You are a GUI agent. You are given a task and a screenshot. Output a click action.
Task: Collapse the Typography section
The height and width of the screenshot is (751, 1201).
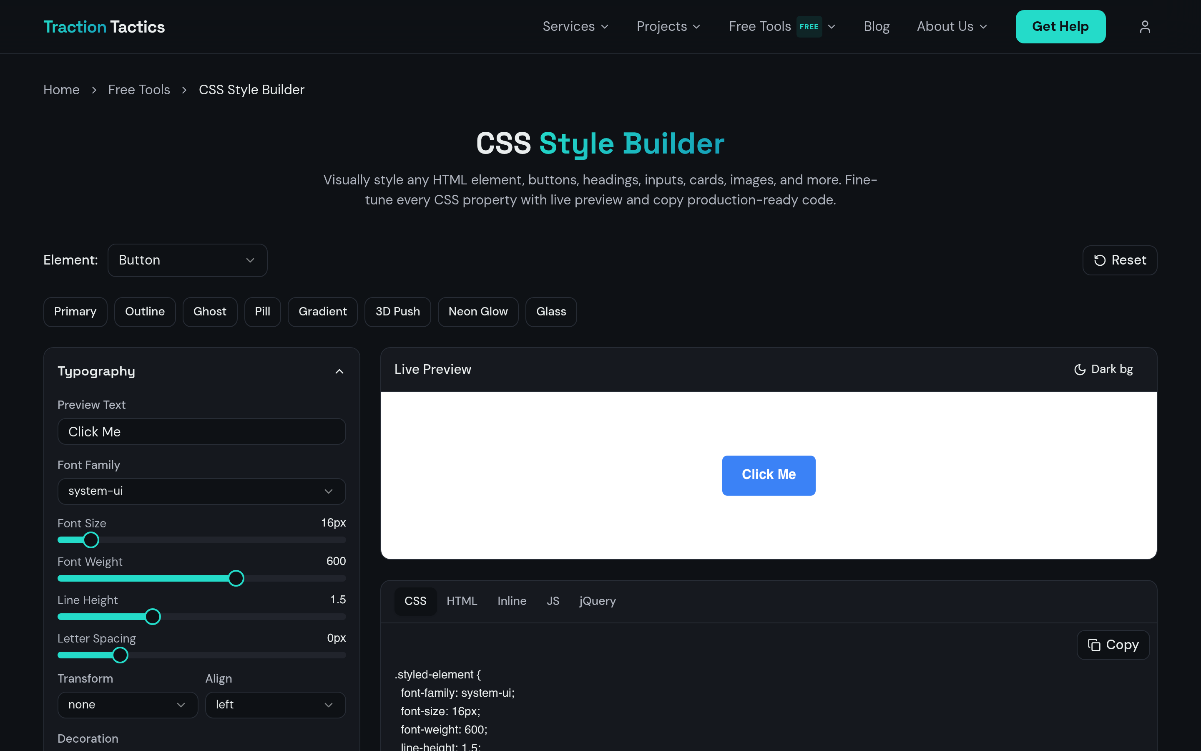339,371
